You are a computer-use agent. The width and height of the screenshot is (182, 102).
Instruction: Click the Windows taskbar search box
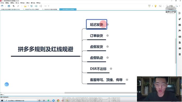click(x=21, y=100)
